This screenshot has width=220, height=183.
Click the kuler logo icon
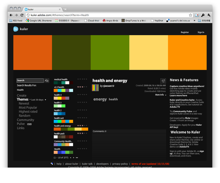[16, 29]
